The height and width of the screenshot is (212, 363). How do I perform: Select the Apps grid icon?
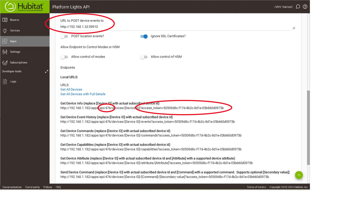click(5, 41)
